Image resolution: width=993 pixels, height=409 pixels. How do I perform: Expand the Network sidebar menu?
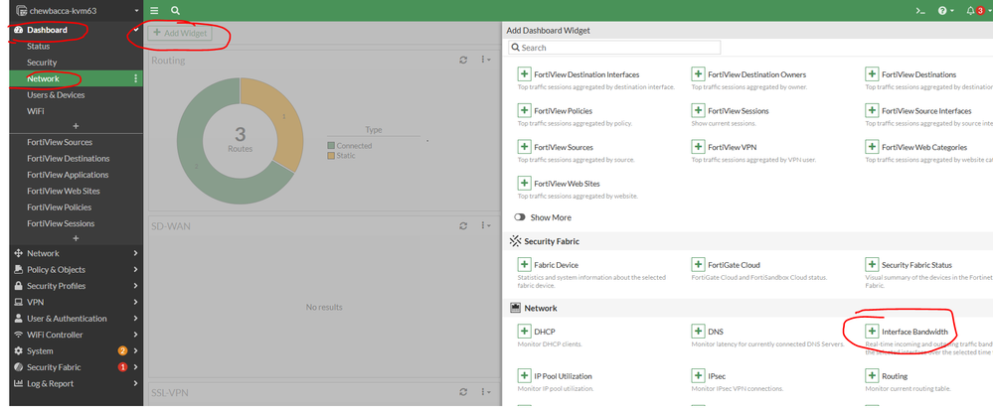[76, 253]
